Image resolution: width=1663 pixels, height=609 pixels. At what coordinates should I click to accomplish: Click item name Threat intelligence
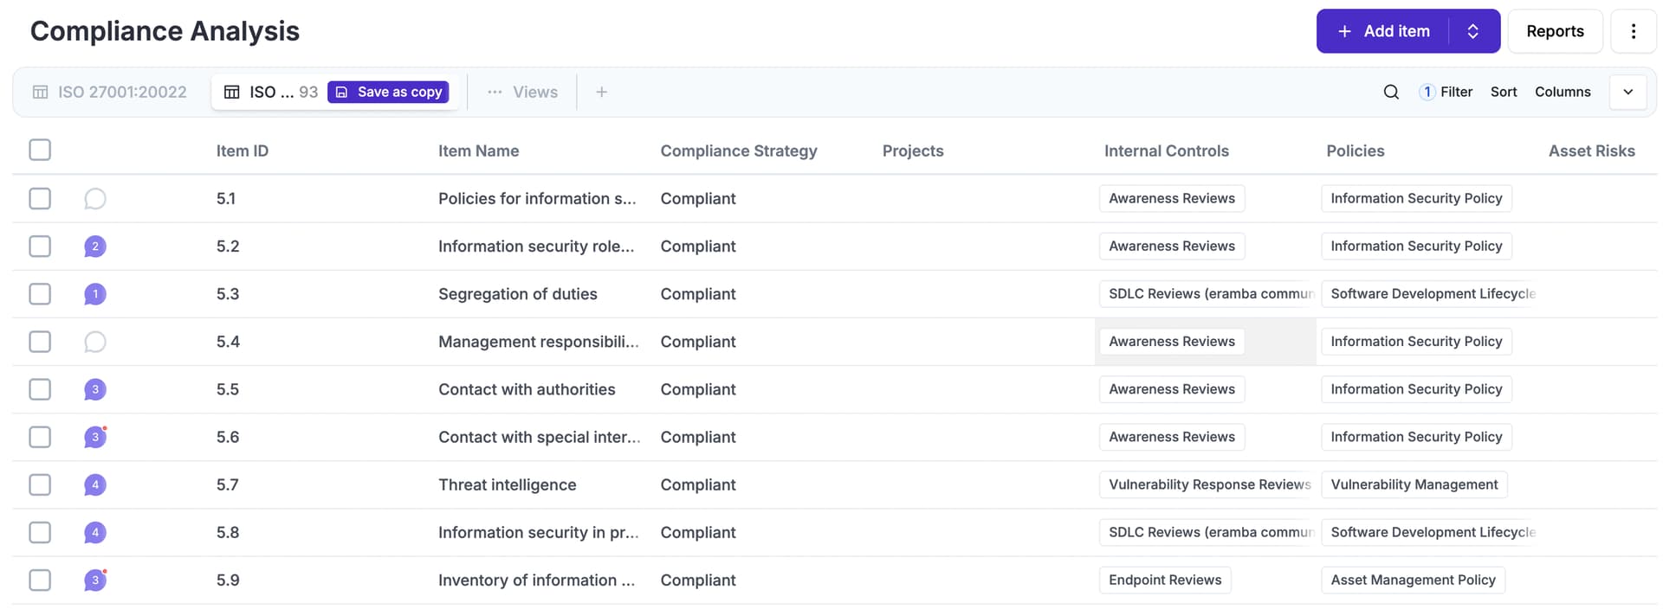pyautogui.click(x=508, y=484)
